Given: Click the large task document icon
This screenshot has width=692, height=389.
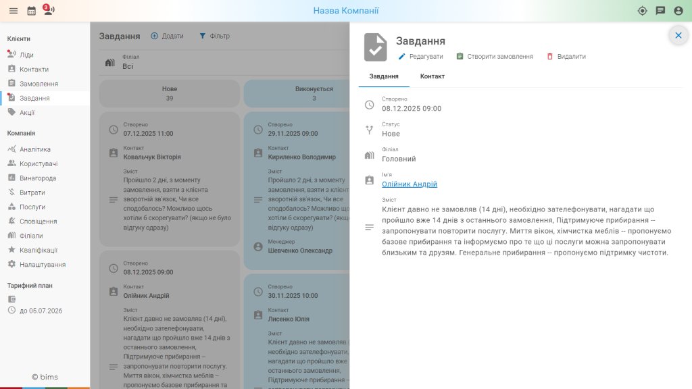Looking at the screenshot, I should [376, 47].
